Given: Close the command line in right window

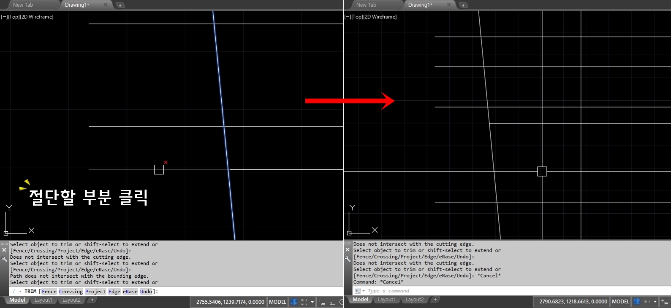Looking at the screenshot, I should coord(348,250).
